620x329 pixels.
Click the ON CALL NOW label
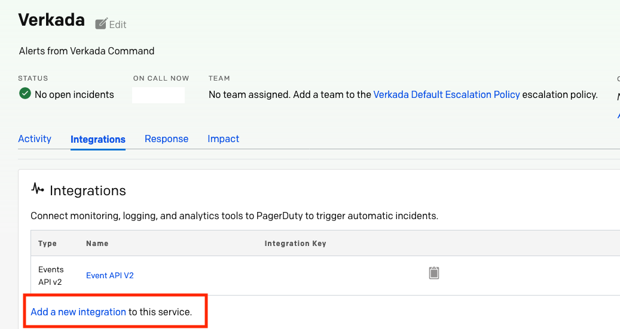coord(161,78)
